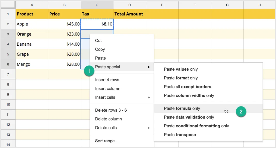Select Paste all except borders

click(187, 87)
